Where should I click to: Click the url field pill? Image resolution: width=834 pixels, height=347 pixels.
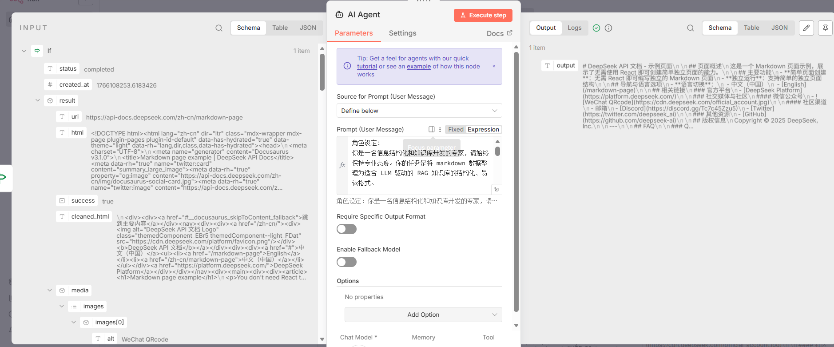pos(69,116)
